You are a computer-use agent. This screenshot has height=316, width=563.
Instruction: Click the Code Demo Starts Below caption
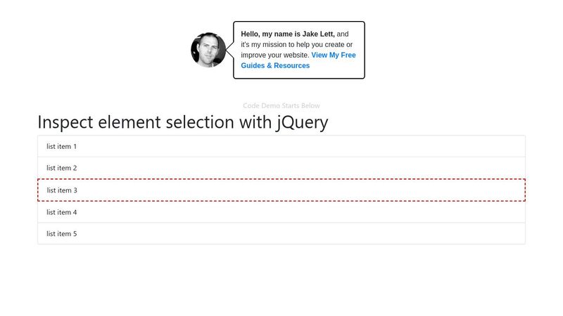tap(281, 106)
